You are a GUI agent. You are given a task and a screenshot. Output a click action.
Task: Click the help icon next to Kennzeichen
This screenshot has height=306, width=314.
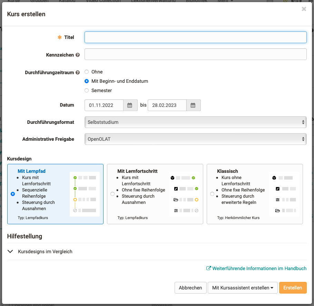point(78,55)
